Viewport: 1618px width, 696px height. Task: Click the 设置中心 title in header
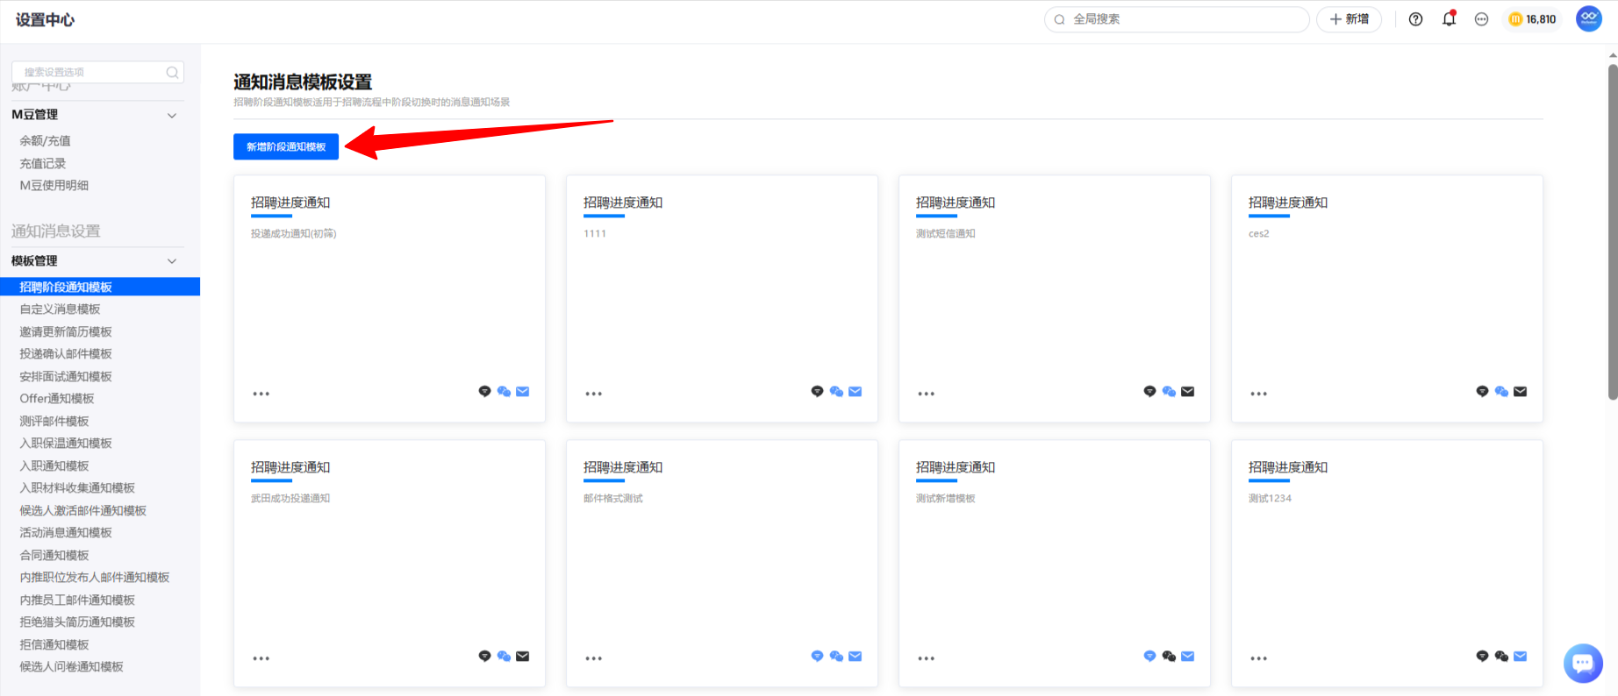click(x=45, y=20)
